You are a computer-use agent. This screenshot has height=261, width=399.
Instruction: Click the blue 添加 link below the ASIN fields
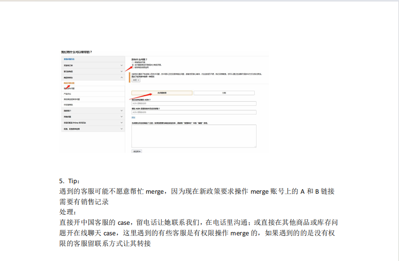tap(133, 118)
